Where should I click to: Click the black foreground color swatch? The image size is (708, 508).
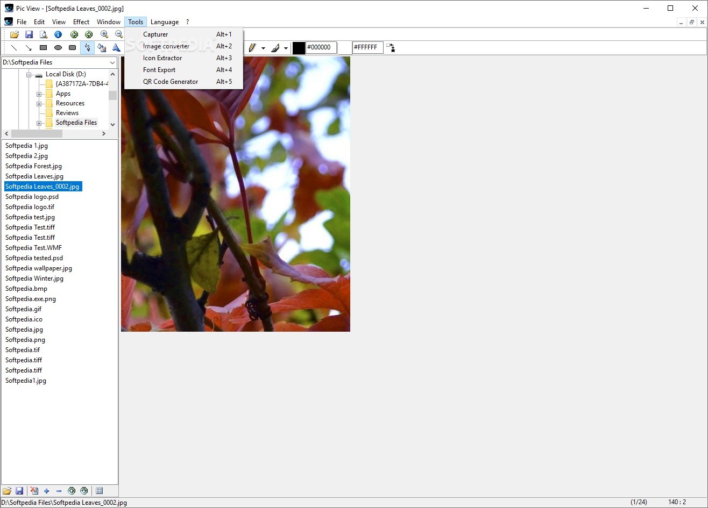point(299,48)
